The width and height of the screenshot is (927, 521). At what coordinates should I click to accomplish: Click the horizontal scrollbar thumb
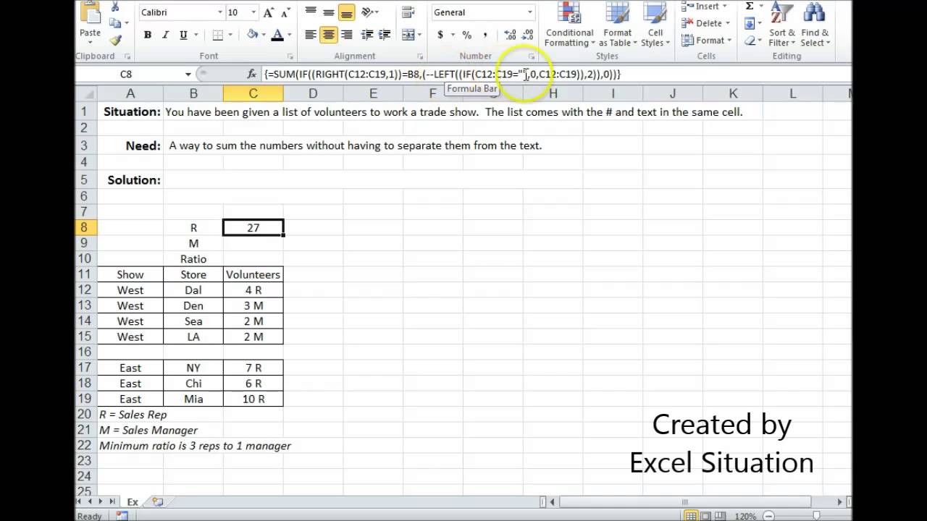(684, 501)
